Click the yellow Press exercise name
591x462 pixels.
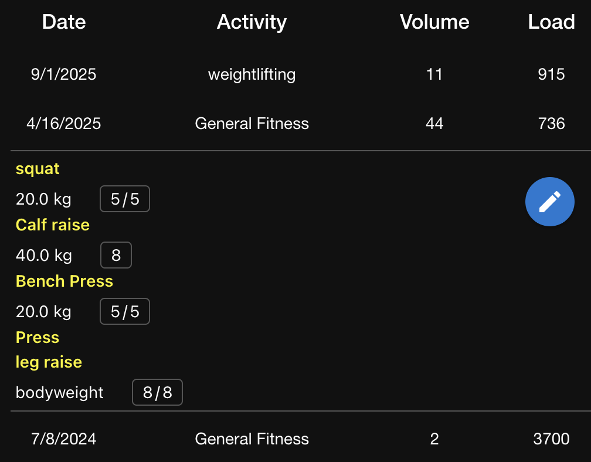pos(38,338)
